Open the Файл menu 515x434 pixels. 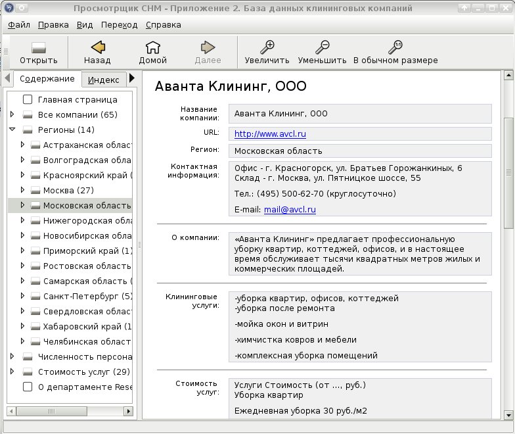click(18, 25)
